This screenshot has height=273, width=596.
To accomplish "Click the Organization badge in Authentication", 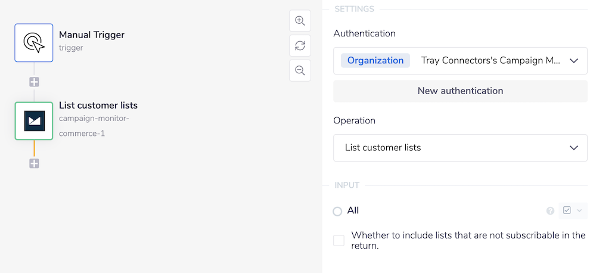I will 375,61.
